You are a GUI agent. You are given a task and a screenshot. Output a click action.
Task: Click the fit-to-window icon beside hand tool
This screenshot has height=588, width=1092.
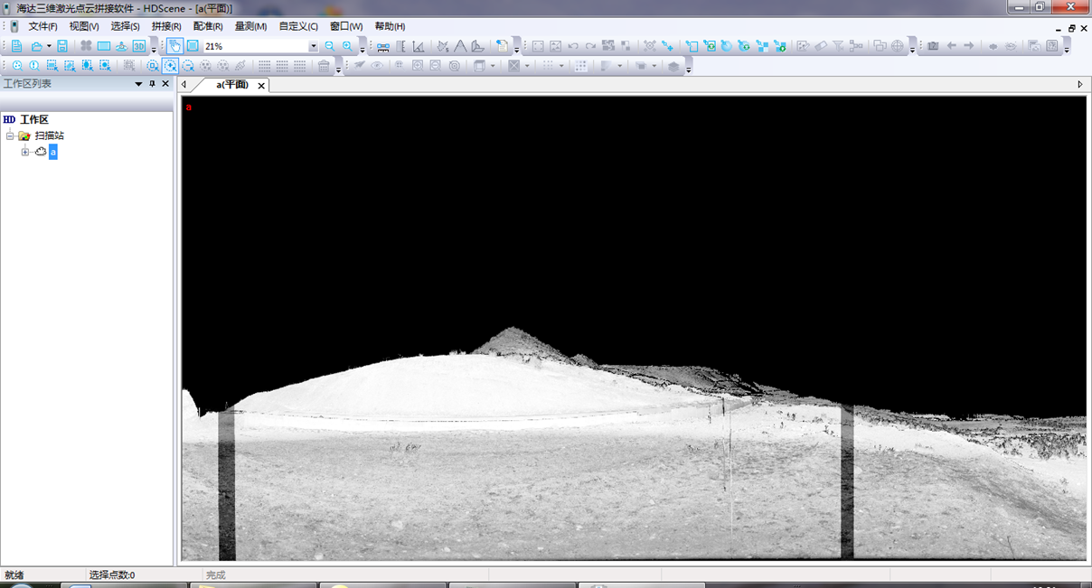pyautogui.click(x=193, y=46)
